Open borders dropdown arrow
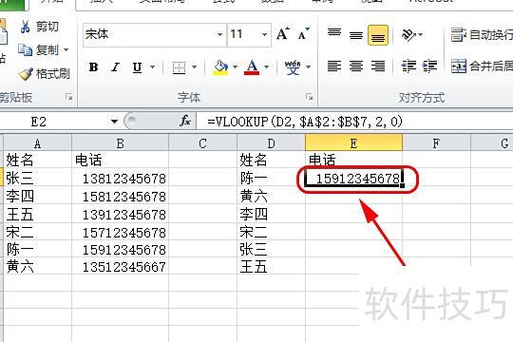Image resolution: width=513 pixels, height=342 pixels. click(195, 67)
